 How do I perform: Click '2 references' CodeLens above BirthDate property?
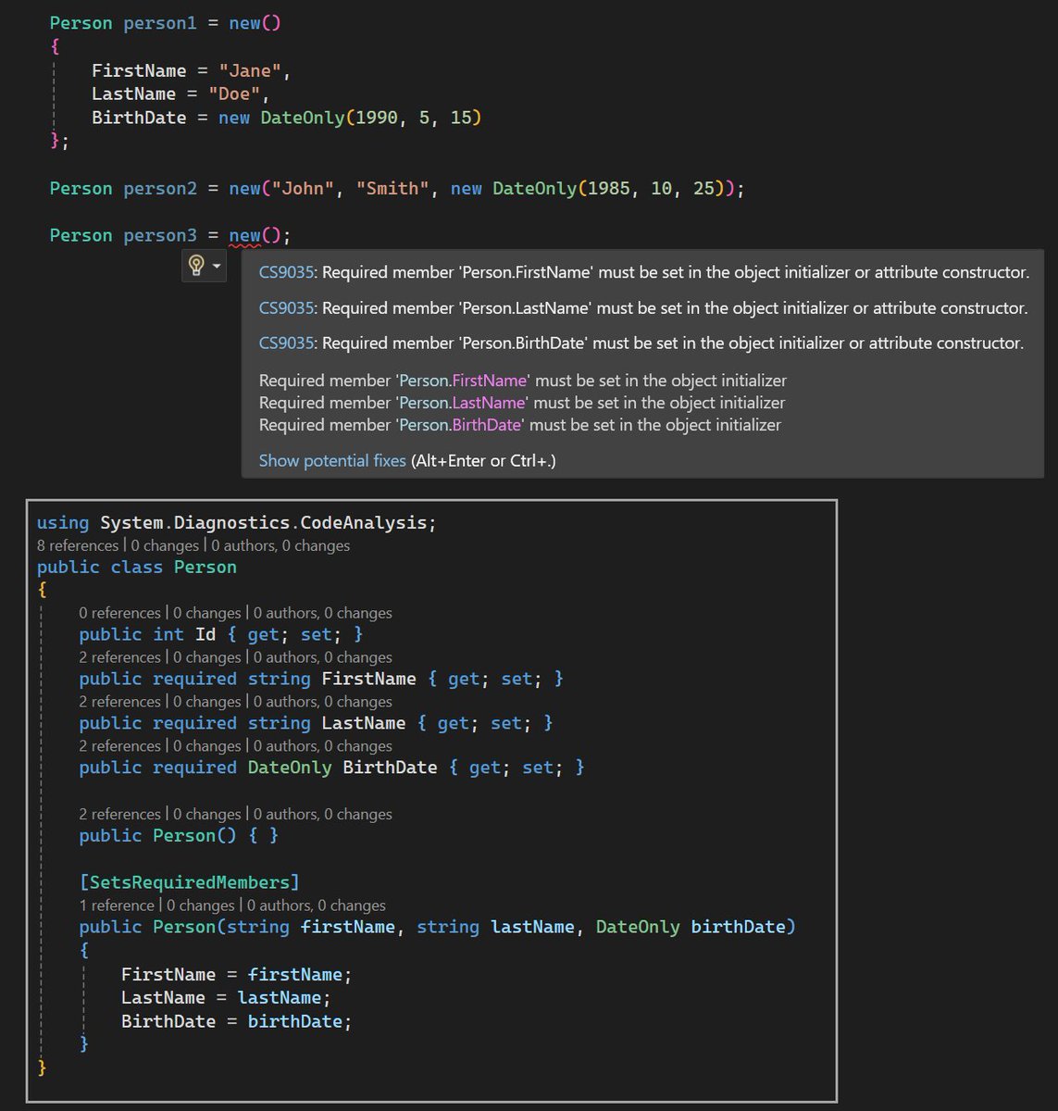click(119, 746)
